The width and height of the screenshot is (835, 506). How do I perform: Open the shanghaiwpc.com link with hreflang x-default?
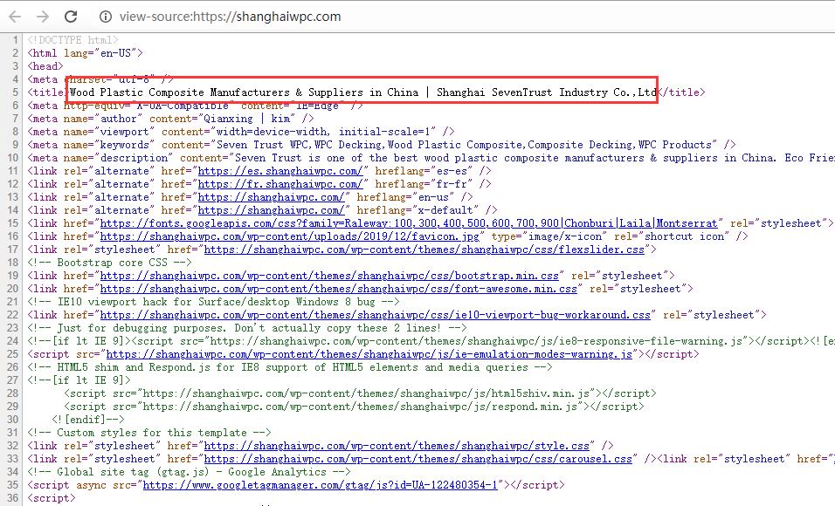(x=271, y=210)
